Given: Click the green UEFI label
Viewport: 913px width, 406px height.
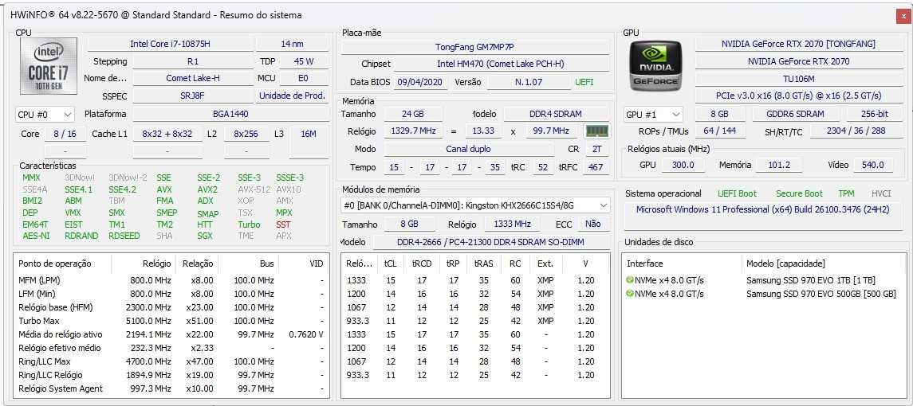Looking at the screenshot, I should pyautogui.click(x=584, y=83).
